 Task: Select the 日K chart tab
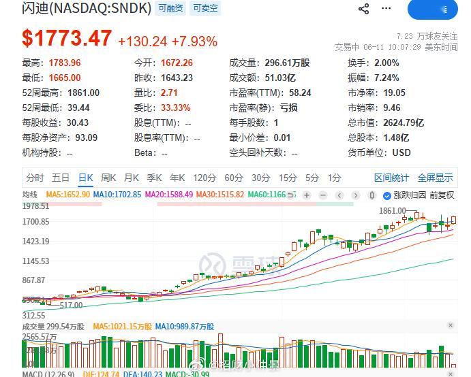pyautogui.click(x=86, y=178)
